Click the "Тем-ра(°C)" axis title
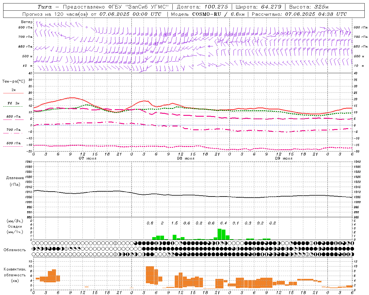Screen dimensions: 369x295 pos(14,82)
